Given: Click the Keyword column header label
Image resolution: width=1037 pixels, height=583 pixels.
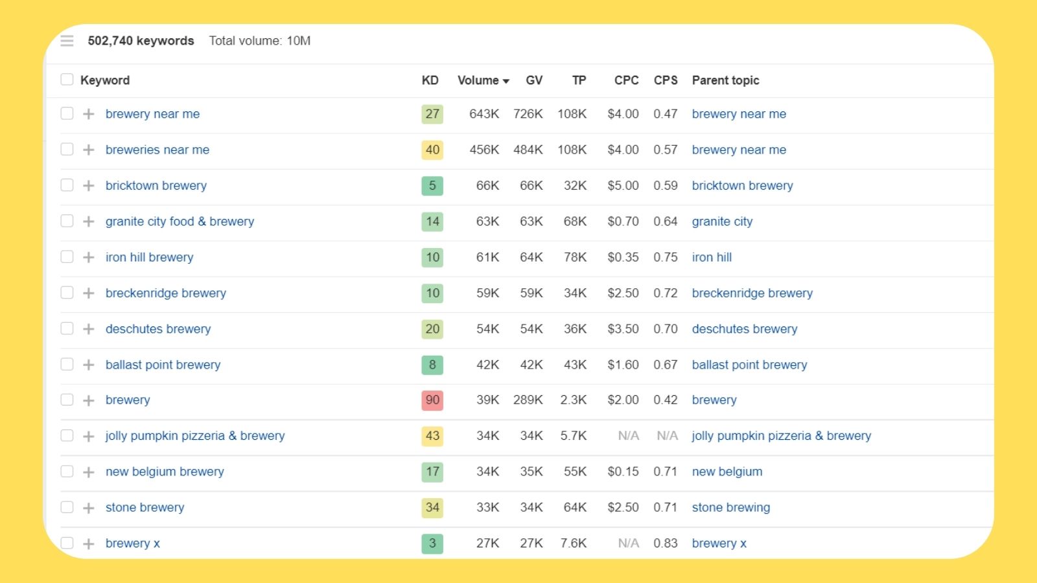Looking at the screenshot, I should coord(105,80).
